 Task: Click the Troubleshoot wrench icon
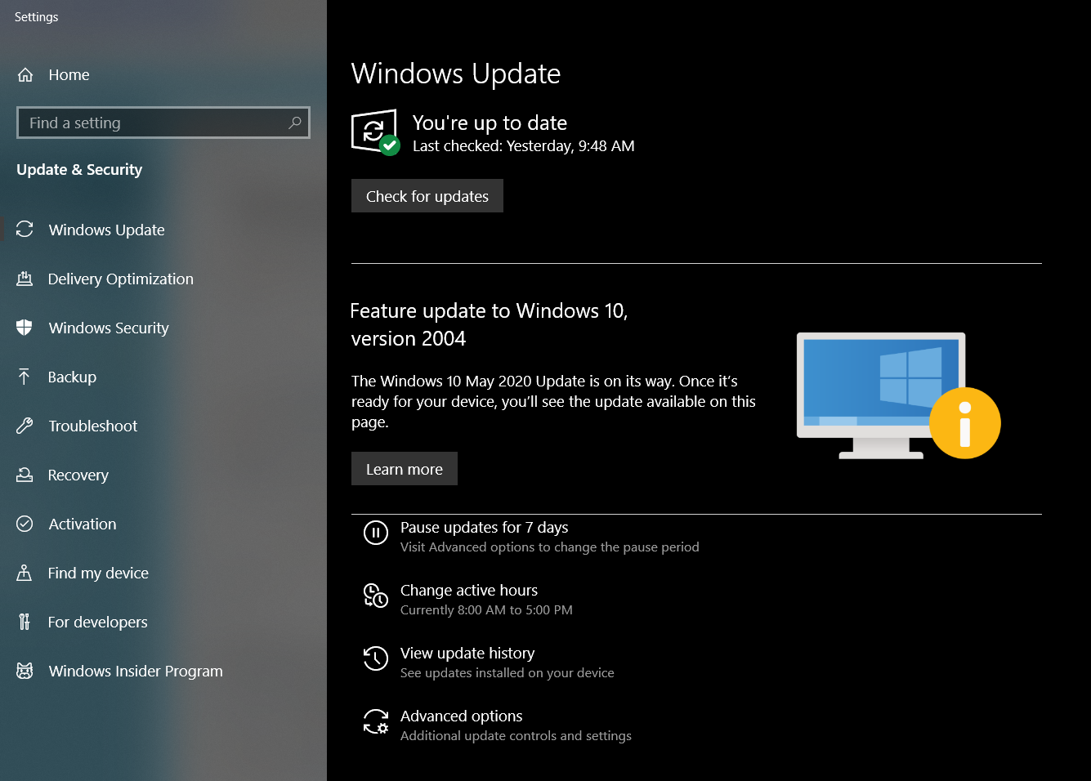[x=25, y=426]
